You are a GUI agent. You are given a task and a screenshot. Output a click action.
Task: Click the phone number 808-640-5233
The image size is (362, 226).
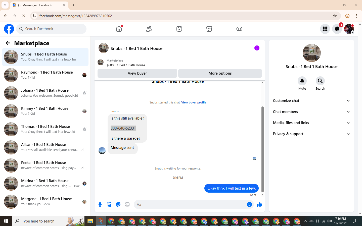[122, 128]
